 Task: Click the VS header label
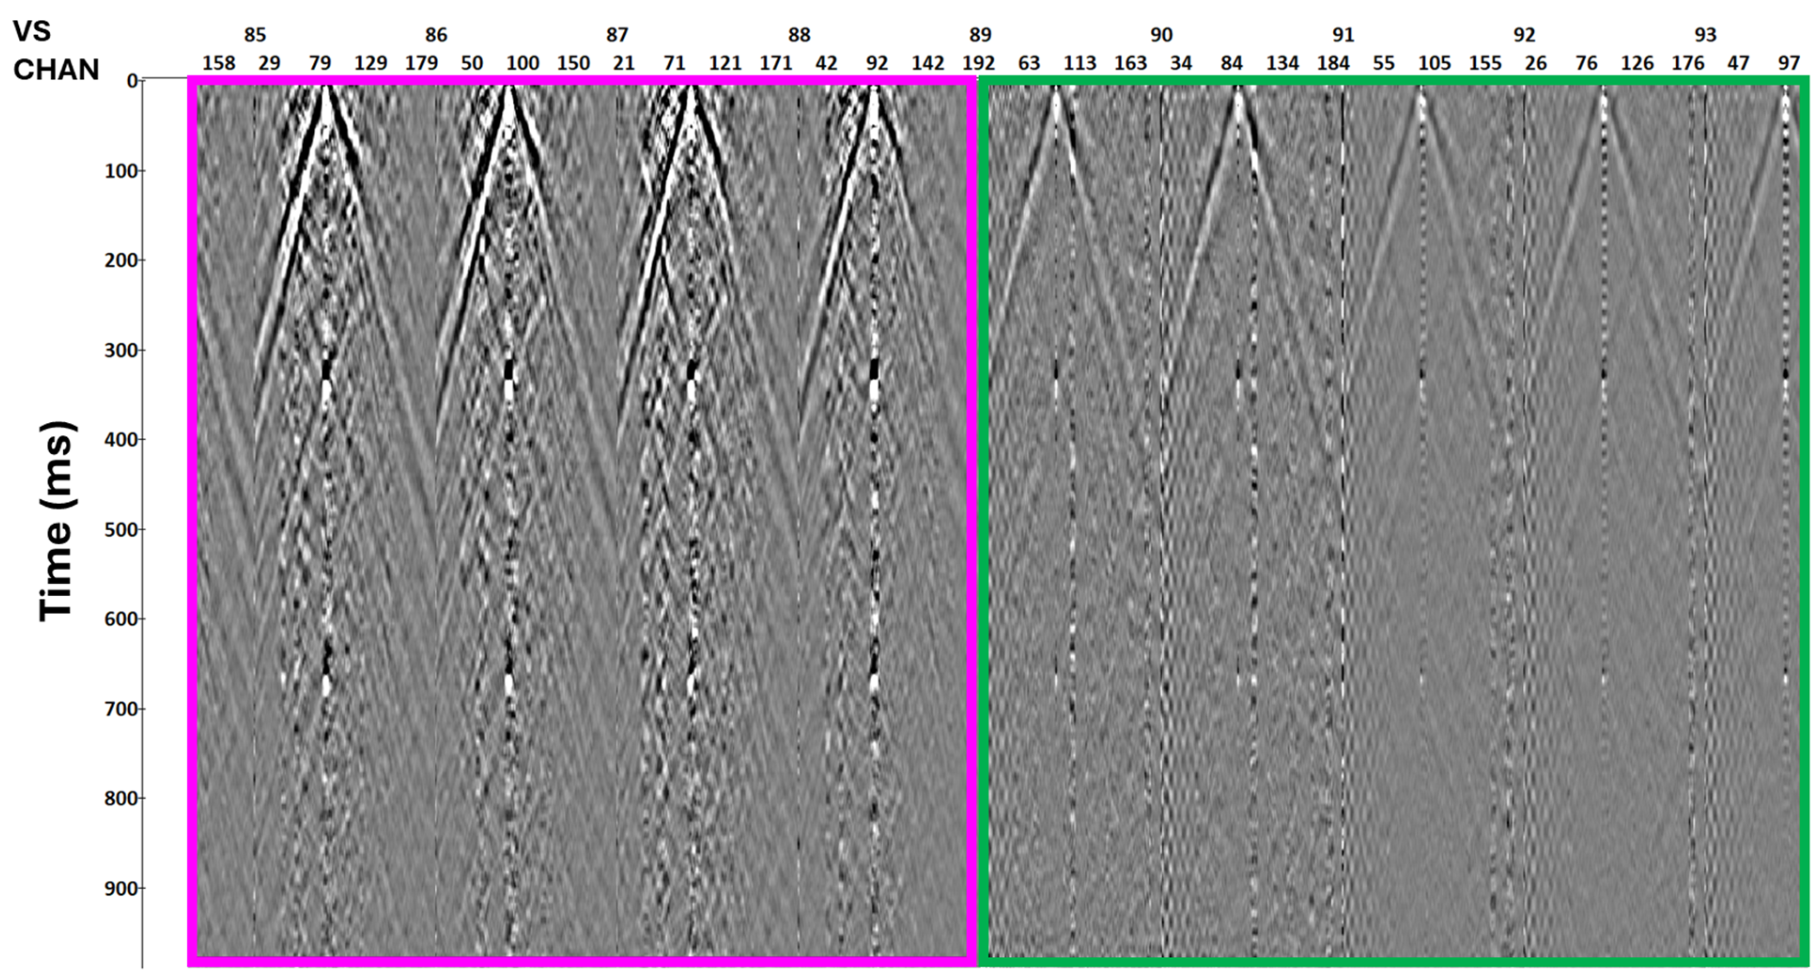[x=32, y=31]
